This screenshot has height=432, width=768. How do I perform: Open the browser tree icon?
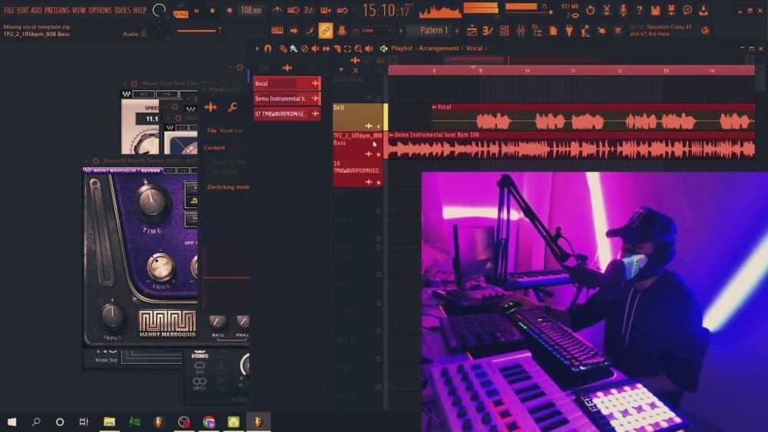pos(537,31)
